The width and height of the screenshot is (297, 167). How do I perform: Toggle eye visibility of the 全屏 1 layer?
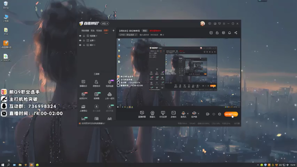[x=80, y=40]
